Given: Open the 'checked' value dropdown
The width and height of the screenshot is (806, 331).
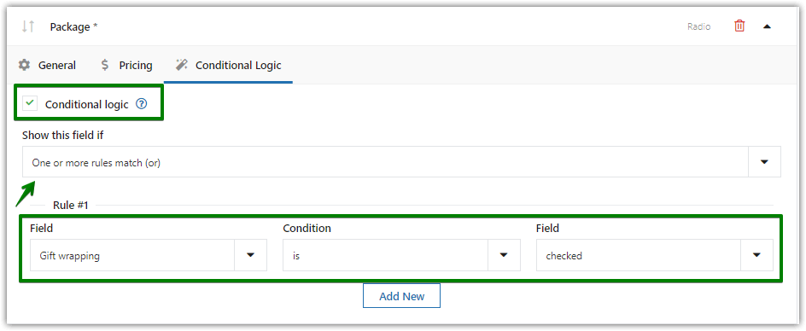Looking at the screenshot, I should pos(654,255).
